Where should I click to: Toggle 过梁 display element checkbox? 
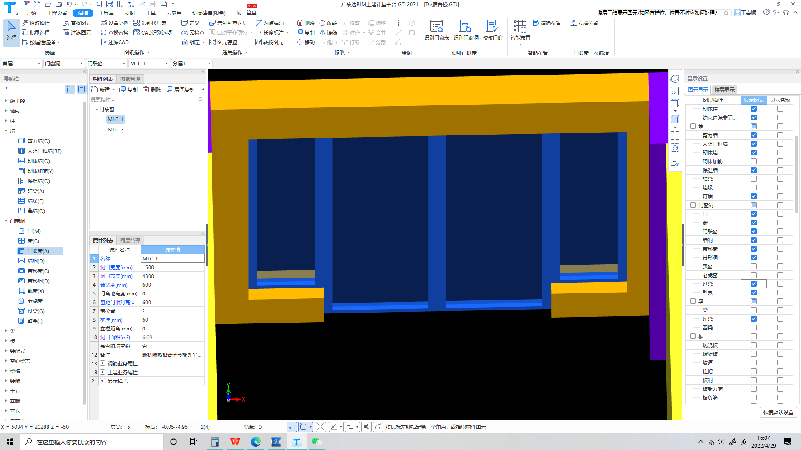[x=754, y=284]
